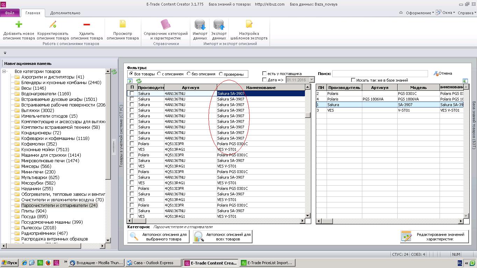
Task: Launch Internet Explorer from the quick launch bar
Action: click(x=24, y=263)
